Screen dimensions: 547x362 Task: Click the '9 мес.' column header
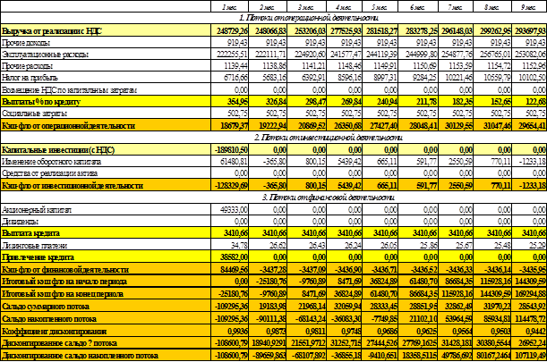(x=527, y=7)
